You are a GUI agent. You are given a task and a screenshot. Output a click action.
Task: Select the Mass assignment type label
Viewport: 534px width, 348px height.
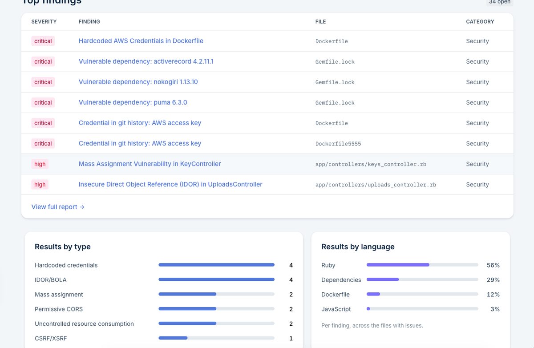coord(59,295)
